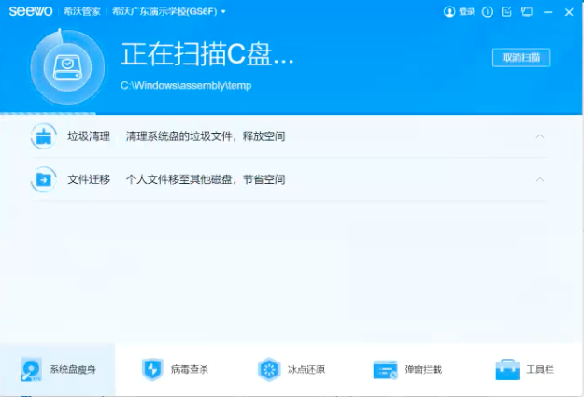This screenshot has width=584, height=397.
Task: Click the 文件迁移 folder arrow icon
Action: (43, 179)
